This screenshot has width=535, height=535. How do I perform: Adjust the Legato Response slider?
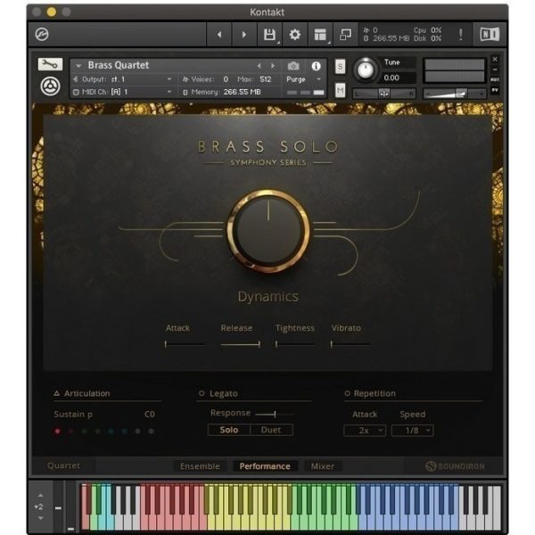(x=274, y=415)
